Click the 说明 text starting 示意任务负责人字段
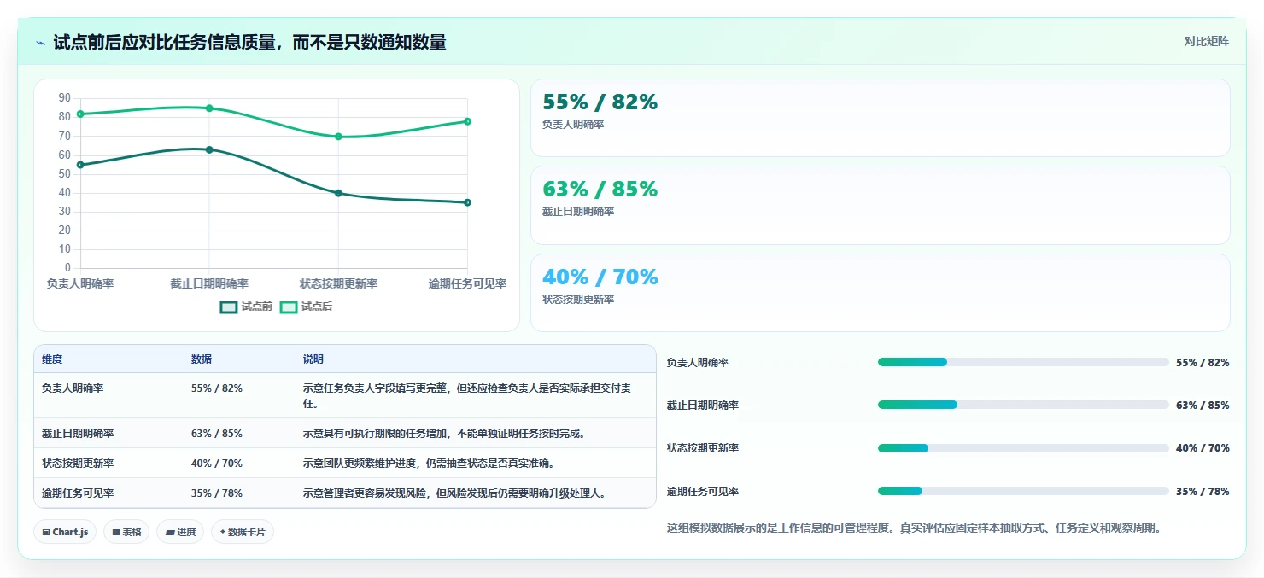This screenshot has width=1264, height=578. point(467,395)
